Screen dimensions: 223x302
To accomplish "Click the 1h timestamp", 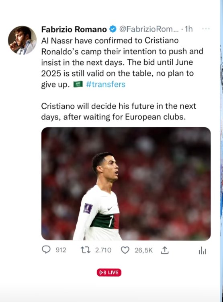I will coord(188,29).
